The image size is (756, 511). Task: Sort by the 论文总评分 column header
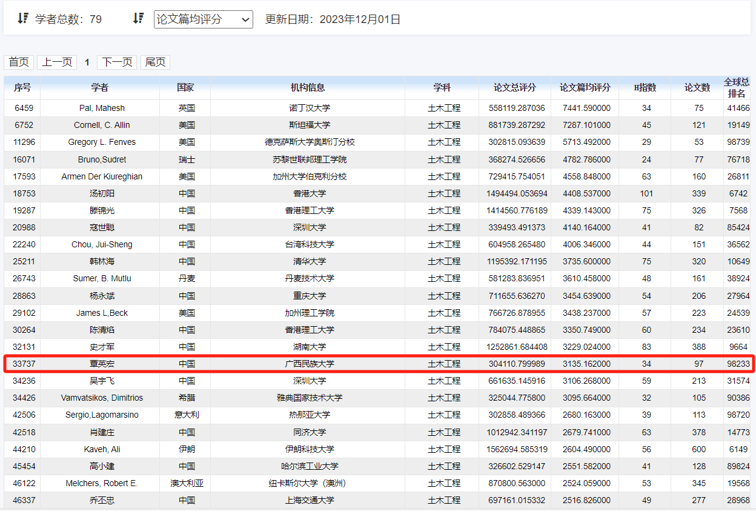(x=515, y=88)
